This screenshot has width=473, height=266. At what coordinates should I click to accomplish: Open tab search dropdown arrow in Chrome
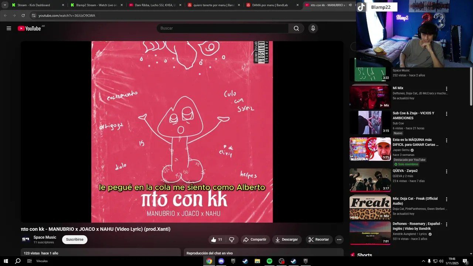pyautogui.click(x=5, y=5)
